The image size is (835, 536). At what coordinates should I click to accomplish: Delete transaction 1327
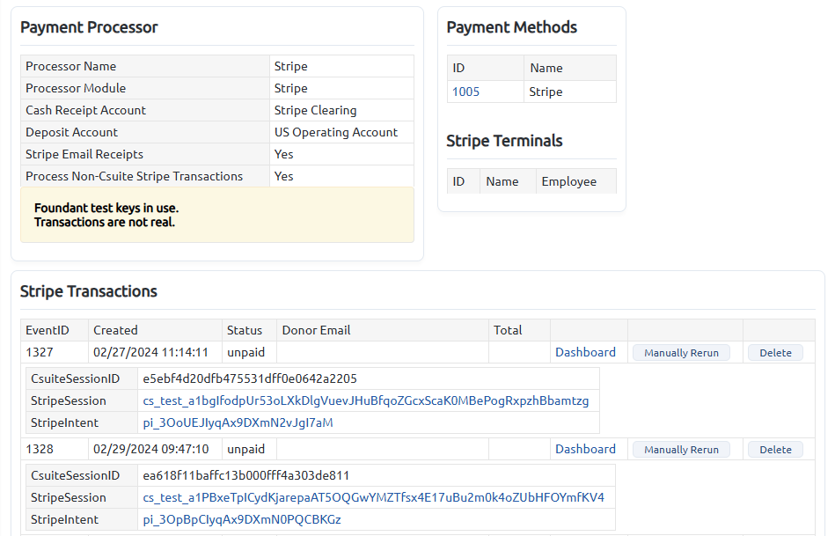[775, 353]
